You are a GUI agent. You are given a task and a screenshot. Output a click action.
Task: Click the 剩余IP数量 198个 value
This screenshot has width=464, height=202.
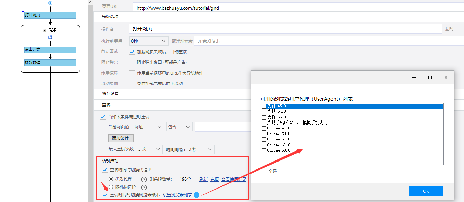(185, 179)
